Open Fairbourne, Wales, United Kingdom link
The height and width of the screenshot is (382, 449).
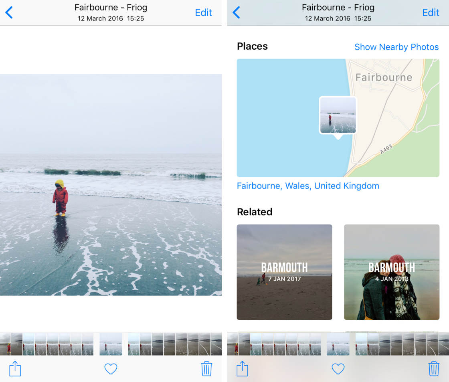pyautogui.click(x=308, y=186)
